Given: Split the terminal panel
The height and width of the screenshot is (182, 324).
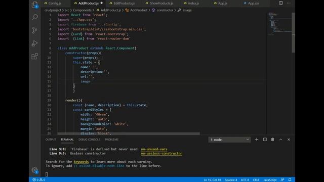Looking at the screenshot, I should [x=265, y=140].
